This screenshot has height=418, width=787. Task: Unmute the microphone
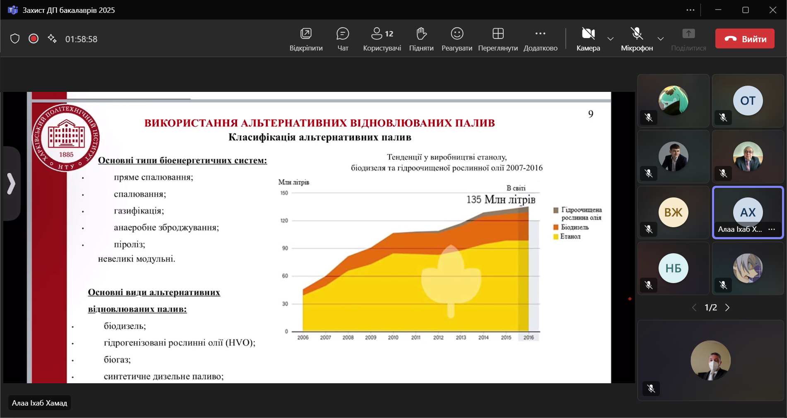click(637, 39)
